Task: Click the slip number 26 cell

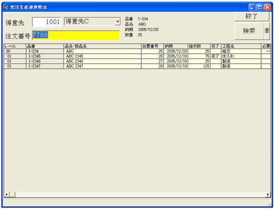Action: [153, 56]
